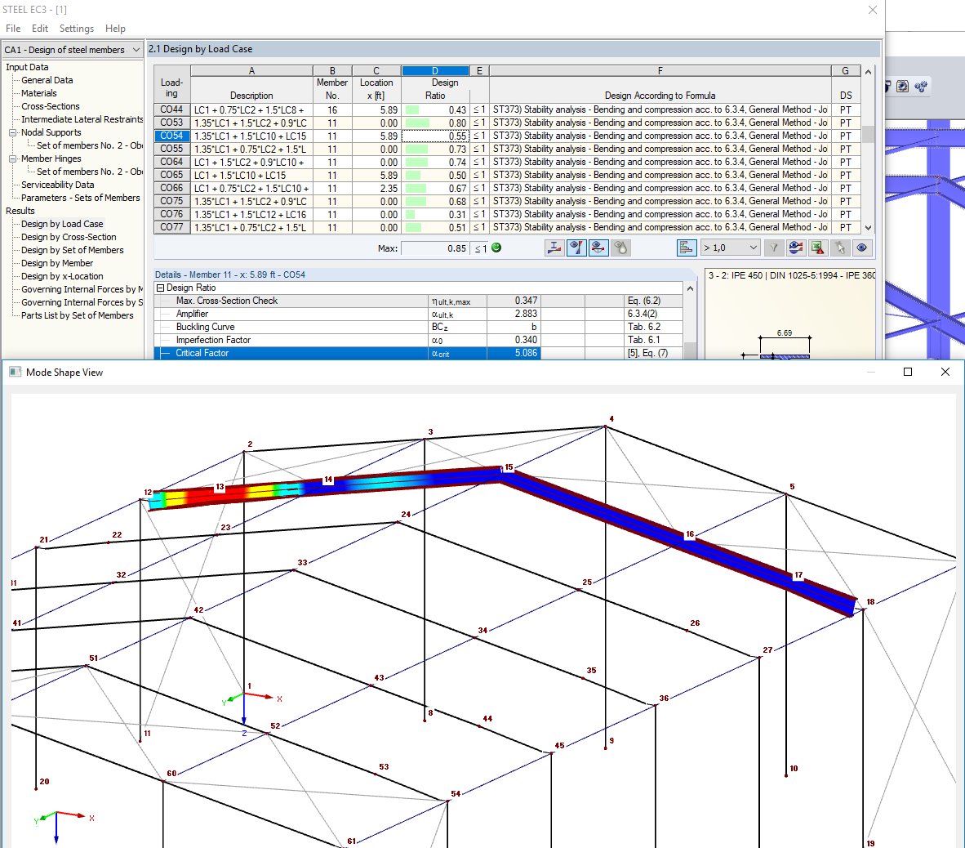Image resolution: width=965 pixels, height=848 pixels.
Task: Open the filter funnel tool below the table
Action: [775, 247]
